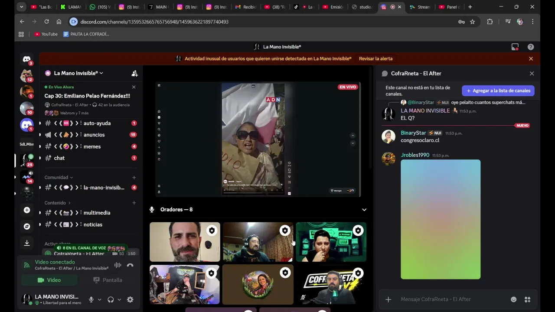Image resolution: width=555 pixels, height=312 pixels.
Task: Open the apps icon in message box
Action: (x=527, y=299)
